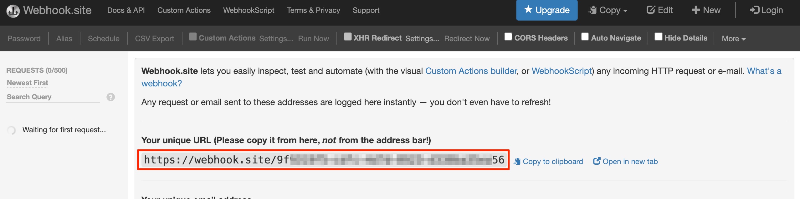
Task: Open the unique URL in new tab
Action: tap(625, 162)
